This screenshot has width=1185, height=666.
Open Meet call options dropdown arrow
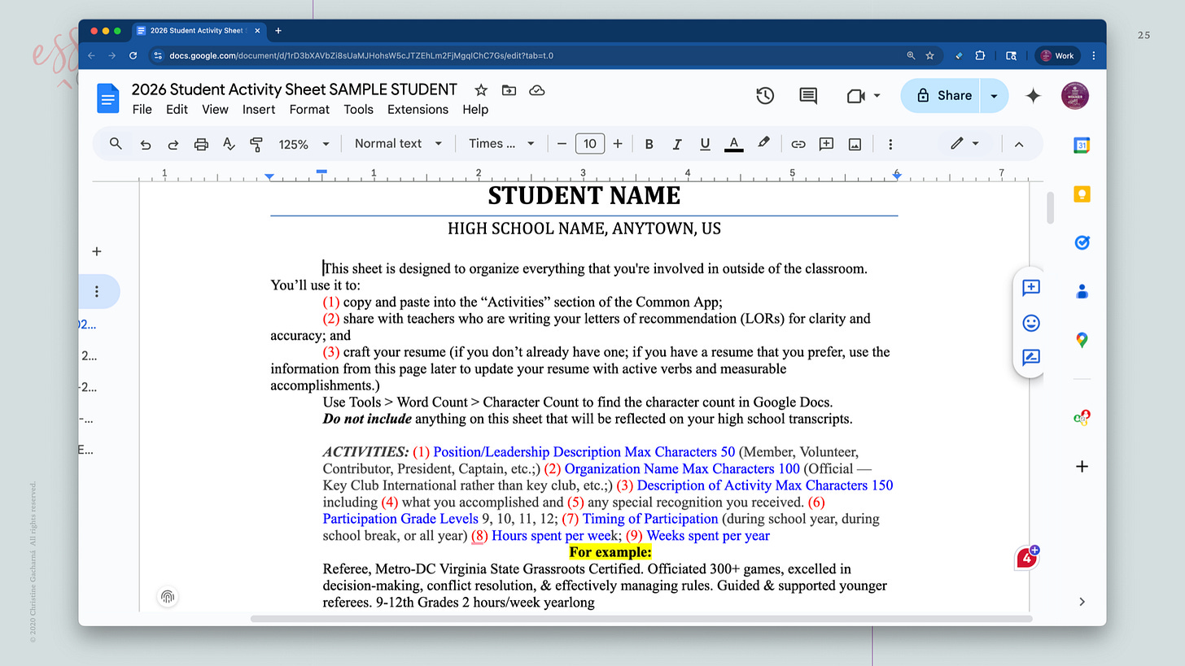[877, 96]
